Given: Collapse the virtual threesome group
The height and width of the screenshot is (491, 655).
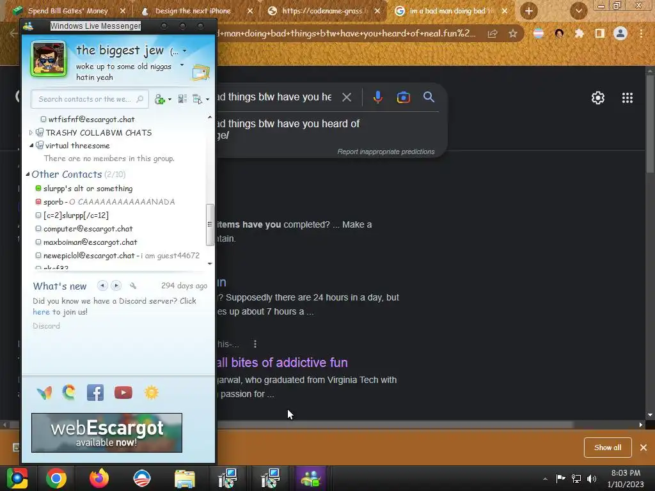Looking at the screenshot, I should pyautogui.click(x=31, y=145).
